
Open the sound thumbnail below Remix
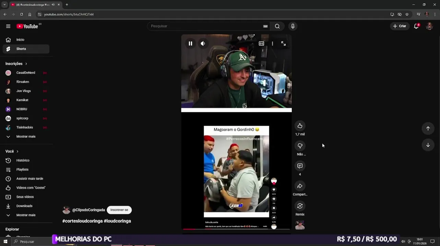click(x=300, y=225)
